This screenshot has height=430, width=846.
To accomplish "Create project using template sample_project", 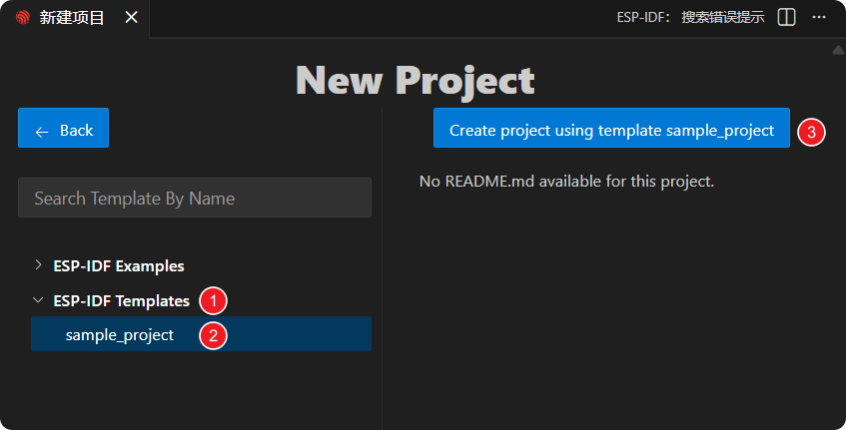I will [611, 130].
